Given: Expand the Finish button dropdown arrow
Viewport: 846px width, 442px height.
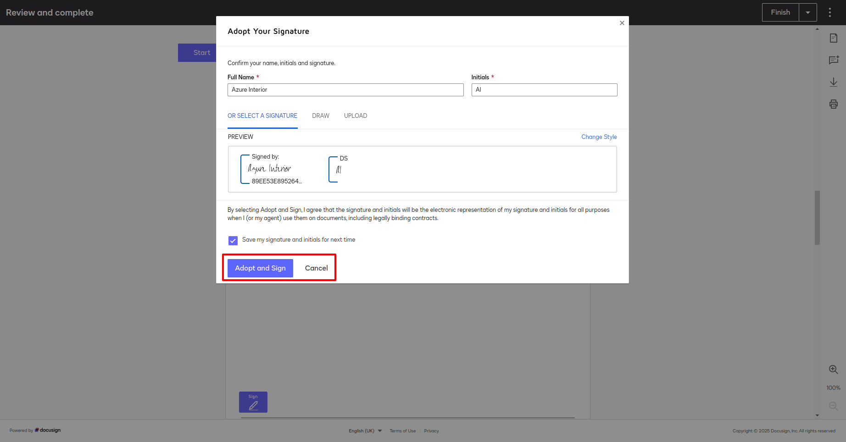Looking at the screenshot, I should 807,12.
